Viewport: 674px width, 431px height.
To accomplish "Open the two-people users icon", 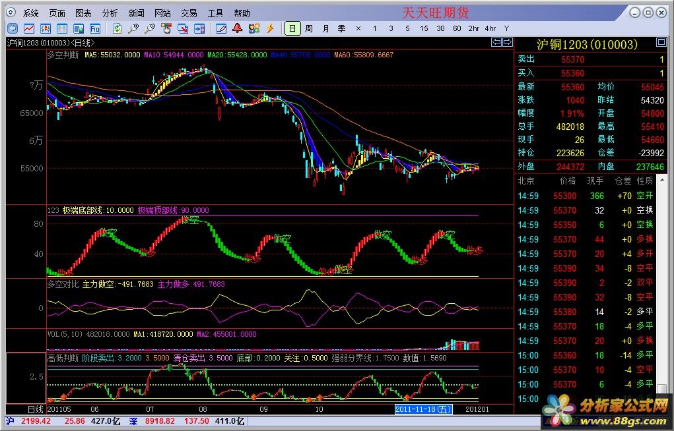I will pyautogui.click(x=253, y=28).
